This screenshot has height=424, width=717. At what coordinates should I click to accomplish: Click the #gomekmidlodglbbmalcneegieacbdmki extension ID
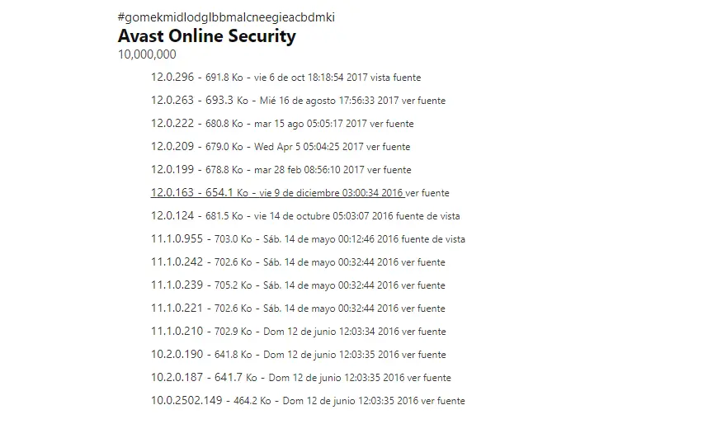[x=226, y=17]
